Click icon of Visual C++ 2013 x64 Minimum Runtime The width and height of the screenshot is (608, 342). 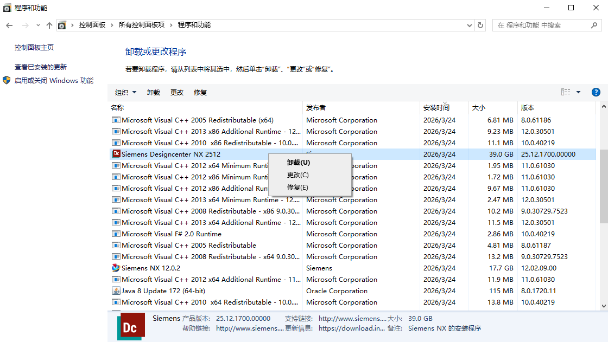[116, 200]
